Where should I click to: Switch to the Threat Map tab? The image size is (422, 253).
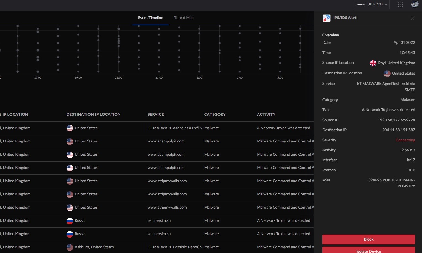(x=184, y=18)
